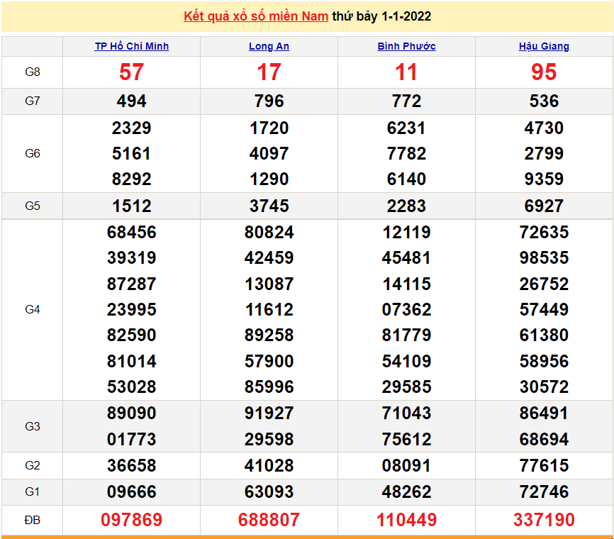The image size is (614, 539).
Task: Select G4 number 87287
Action: coord(132,284)
